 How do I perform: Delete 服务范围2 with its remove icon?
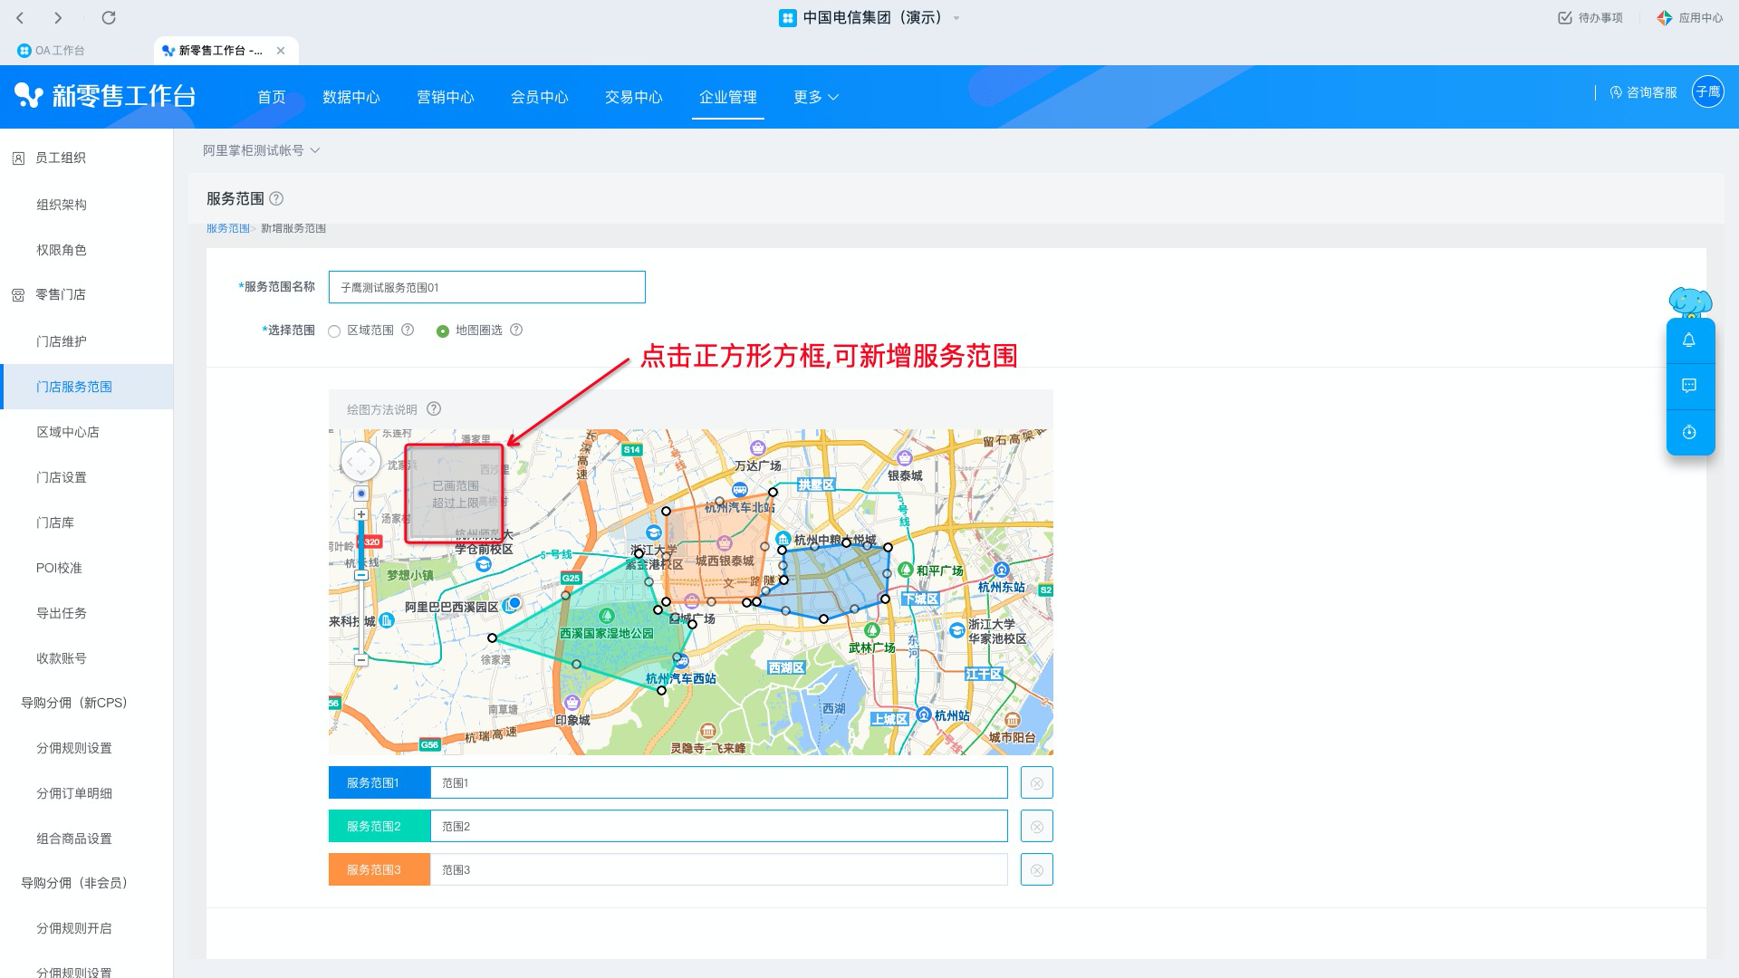[x=1037, y=827]
